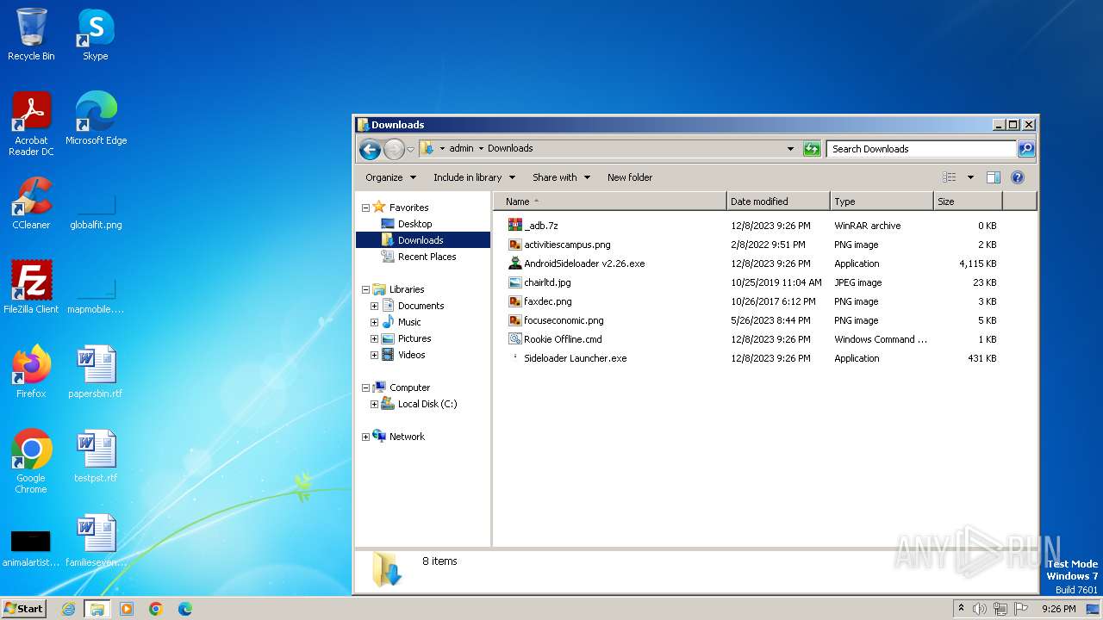Select Desktop under Favorites
The image size is (1103, 620).
click(414, 224)
